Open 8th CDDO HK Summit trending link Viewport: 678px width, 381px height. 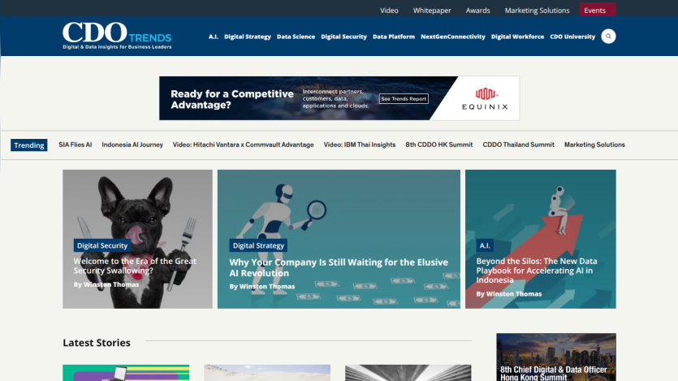pyautogui.click(x=439, y=145)
